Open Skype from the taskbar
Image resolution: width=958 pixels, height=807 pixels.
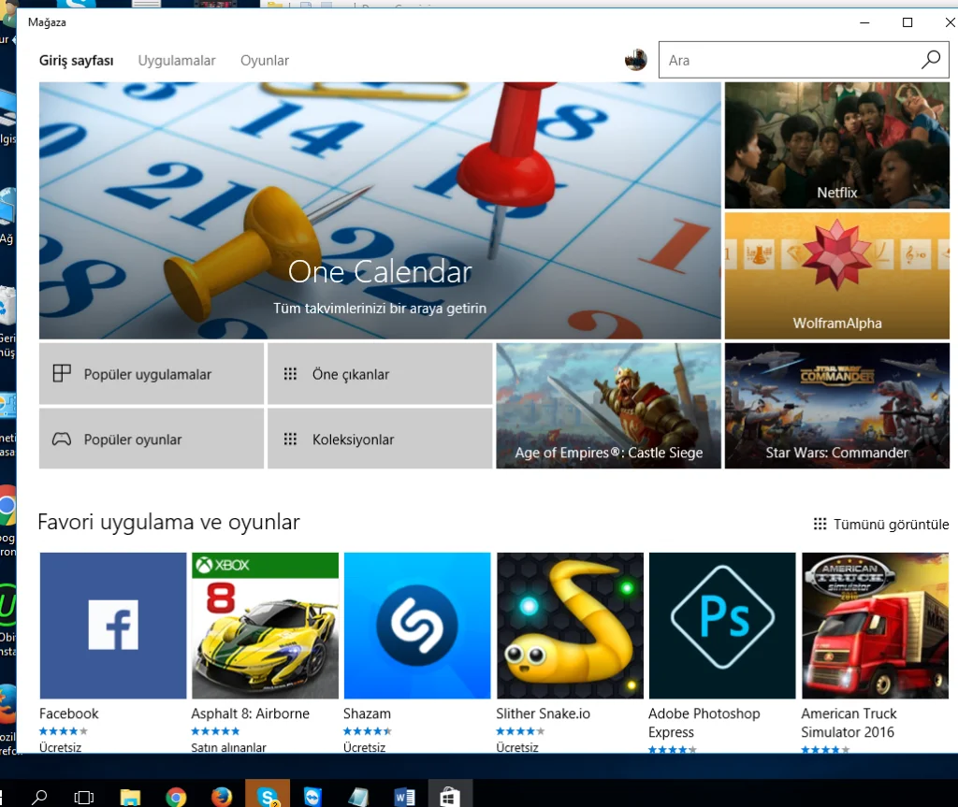pyautogui.click(x=268, y=794)
